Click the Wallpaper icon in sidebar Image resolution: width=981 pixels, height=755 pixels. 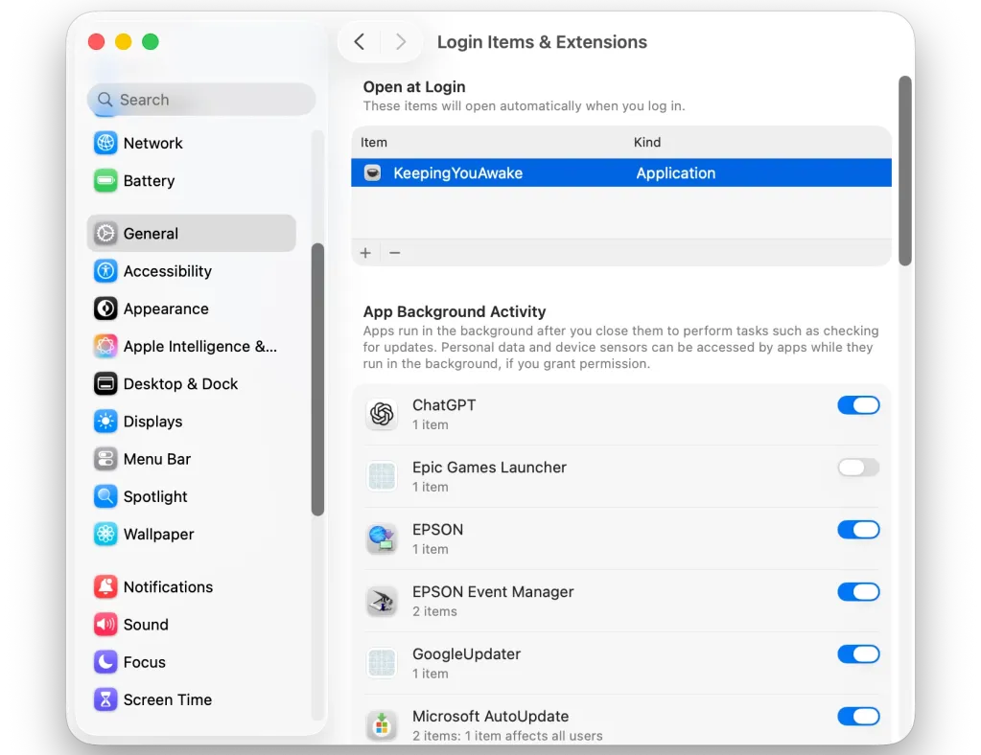[x=105, y=535]
